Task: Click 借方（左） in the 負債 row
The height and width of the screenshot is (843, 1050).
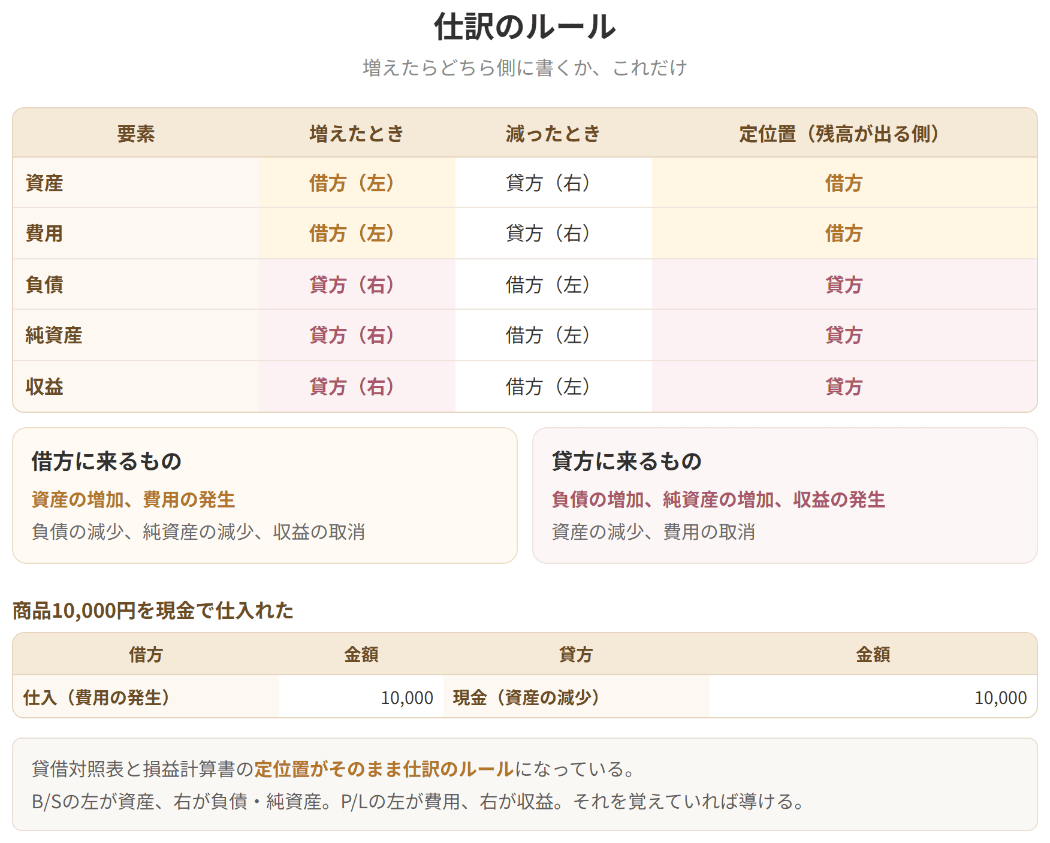Action: [x=553, y=285]
